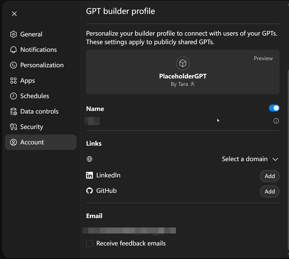Click the person icon beside By Tara
This screenshot has width=289, height=259.
192,84
